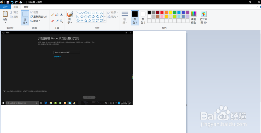Click the Undo arrow in title bar
This screenshot has height=133, width=261.
[12, 2]
